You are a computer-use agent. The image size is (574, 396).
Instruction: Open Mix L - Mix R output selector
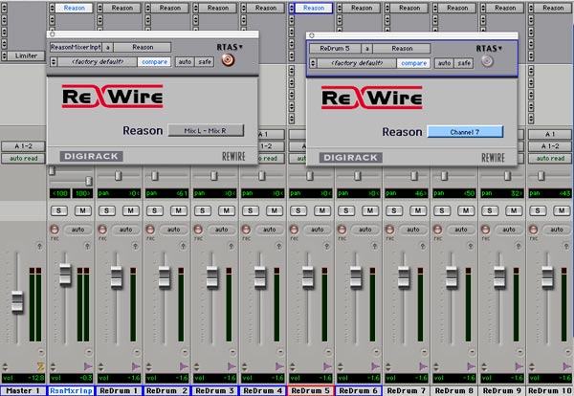[x=206, y=130]
